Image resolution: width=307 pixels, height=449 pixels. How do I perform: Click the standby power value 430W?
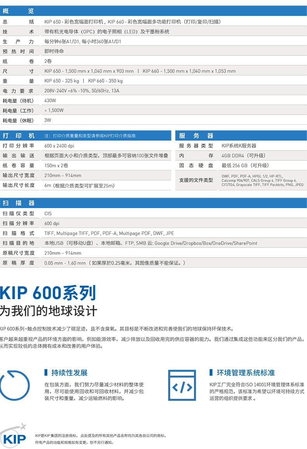pos(50,101)
